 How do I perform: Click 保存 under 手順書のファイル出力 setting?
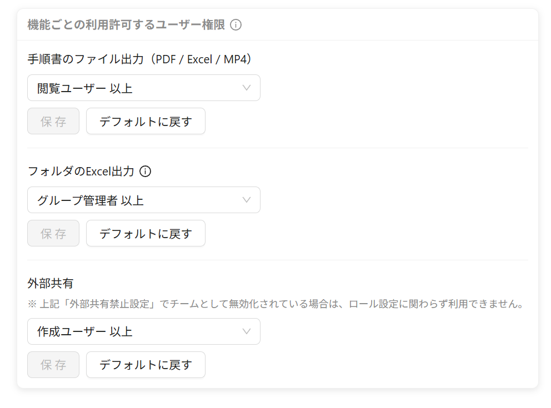click(53, 121)
